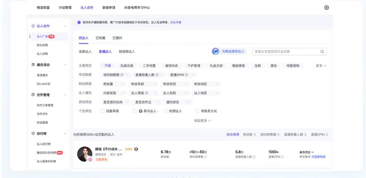Image resolution: width=366 pixels, height=178 pixels.
Task: Open 合作订单管理 in the sidebar
Action: 45,105
